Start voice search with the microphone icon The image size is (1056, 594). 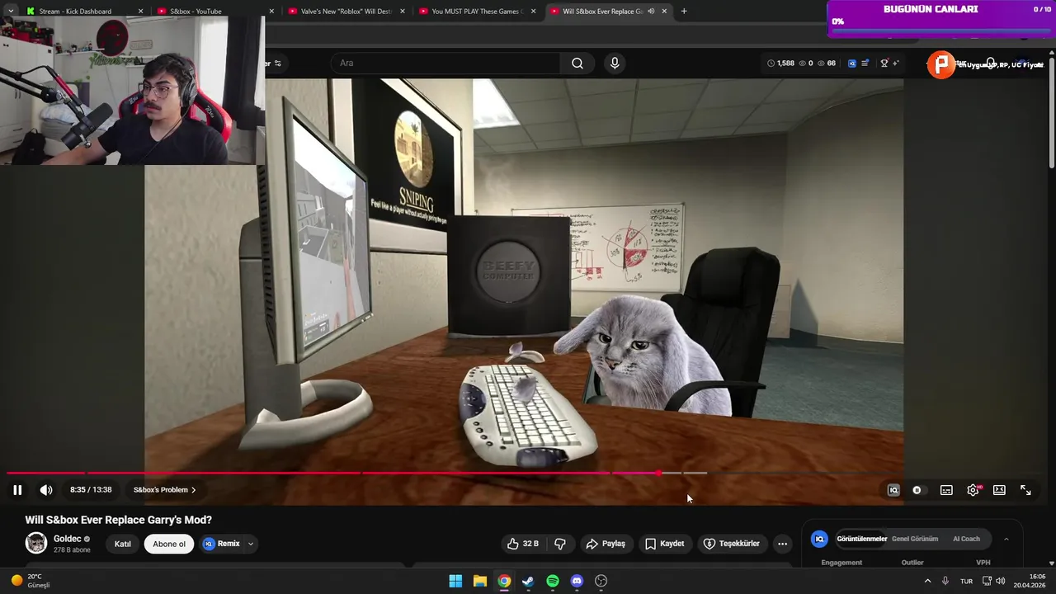615,64
